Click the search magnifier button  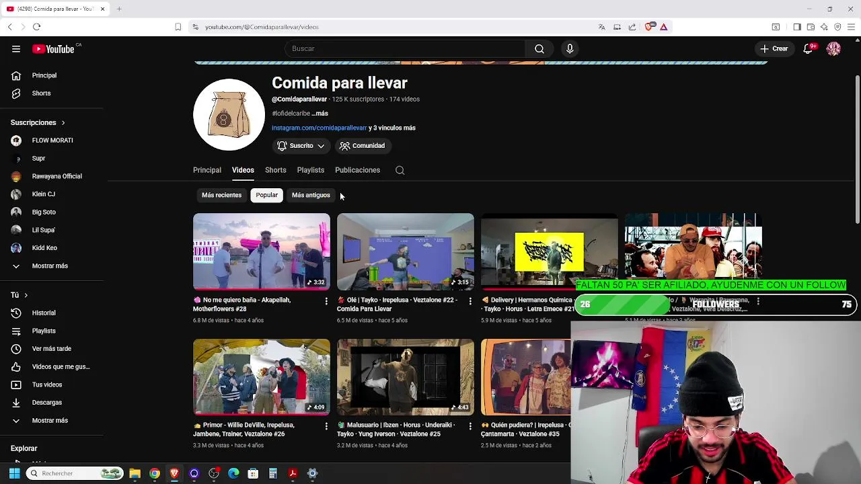[539, 48]
